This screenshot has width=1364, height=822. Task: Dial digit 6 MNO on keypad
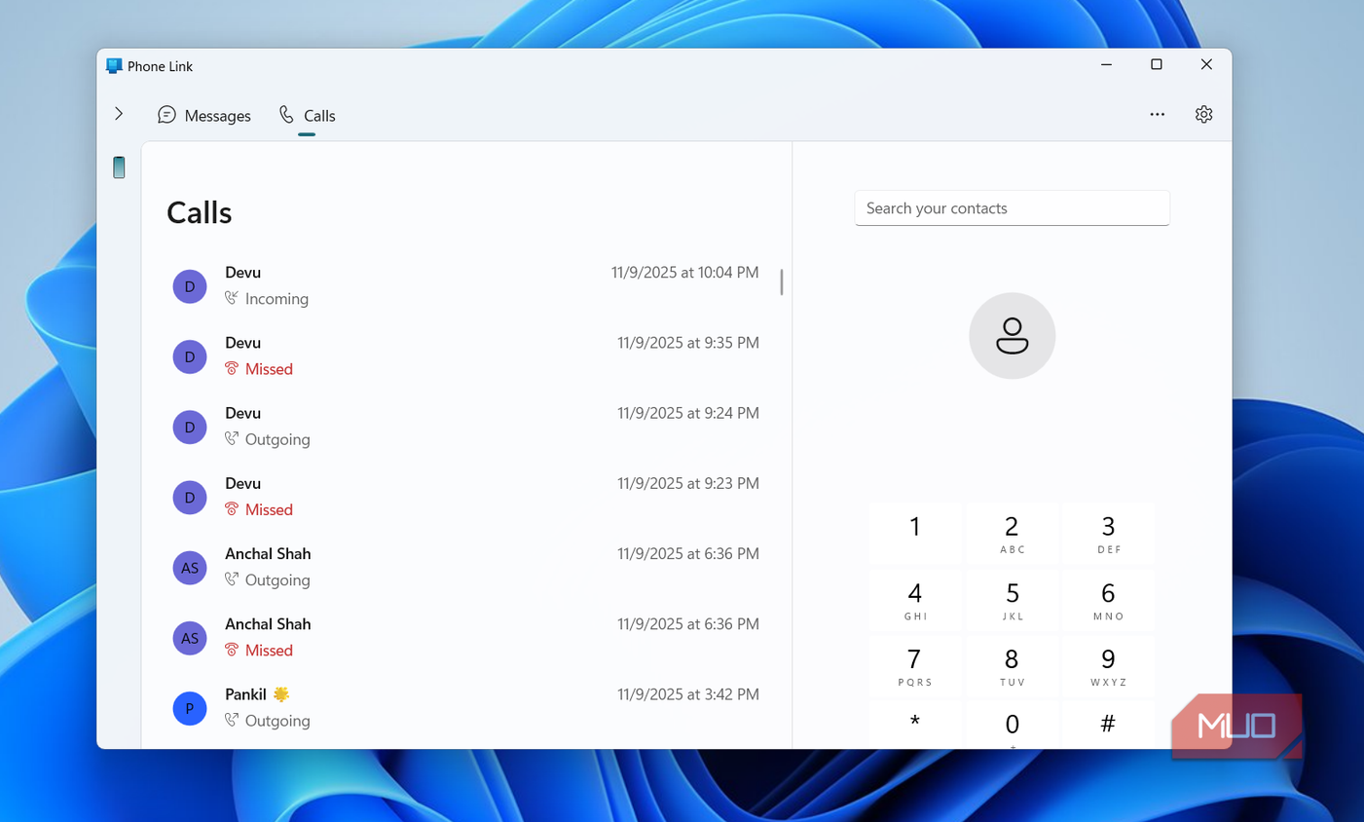1108,600
